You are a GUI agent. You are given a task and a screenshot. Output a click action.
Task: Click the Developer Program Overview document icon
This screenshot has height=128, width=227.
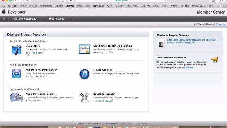click(x=161, y=44)
